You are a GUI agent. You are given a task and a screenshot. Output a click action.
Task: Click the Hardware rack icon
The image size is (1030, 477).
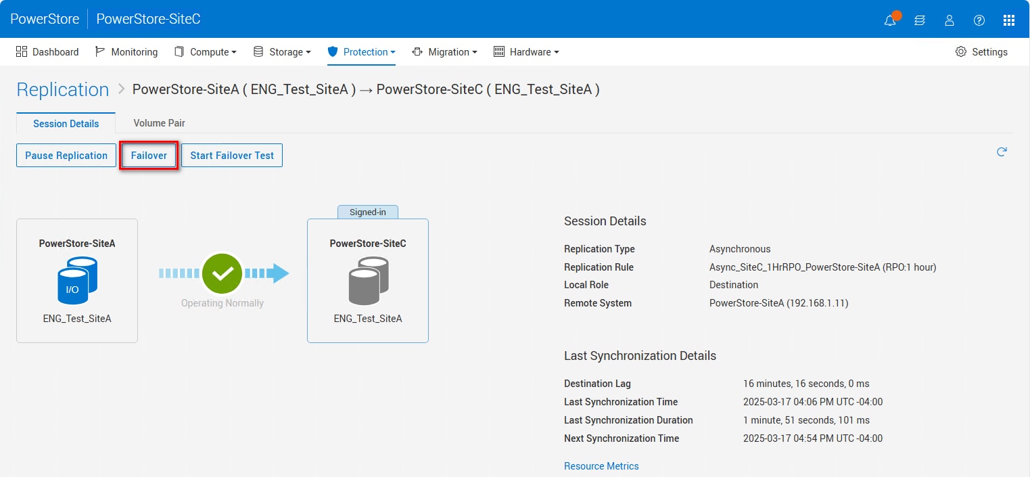click(499, 51)
